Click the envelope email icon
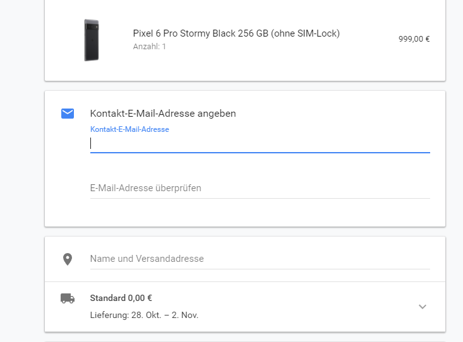This screenshot has width=463, height=342. (x=68, y=114)
